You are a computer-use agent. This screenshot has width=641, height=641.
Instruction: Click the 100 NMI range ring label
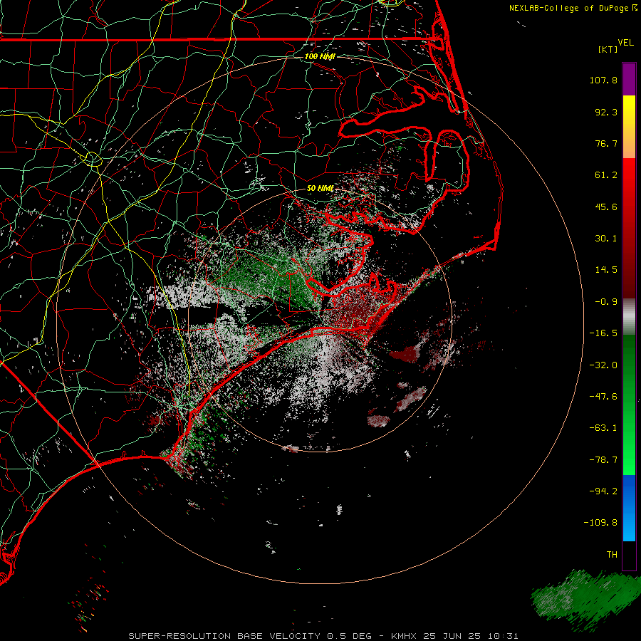pyautogui.click(x=320, y=56)
